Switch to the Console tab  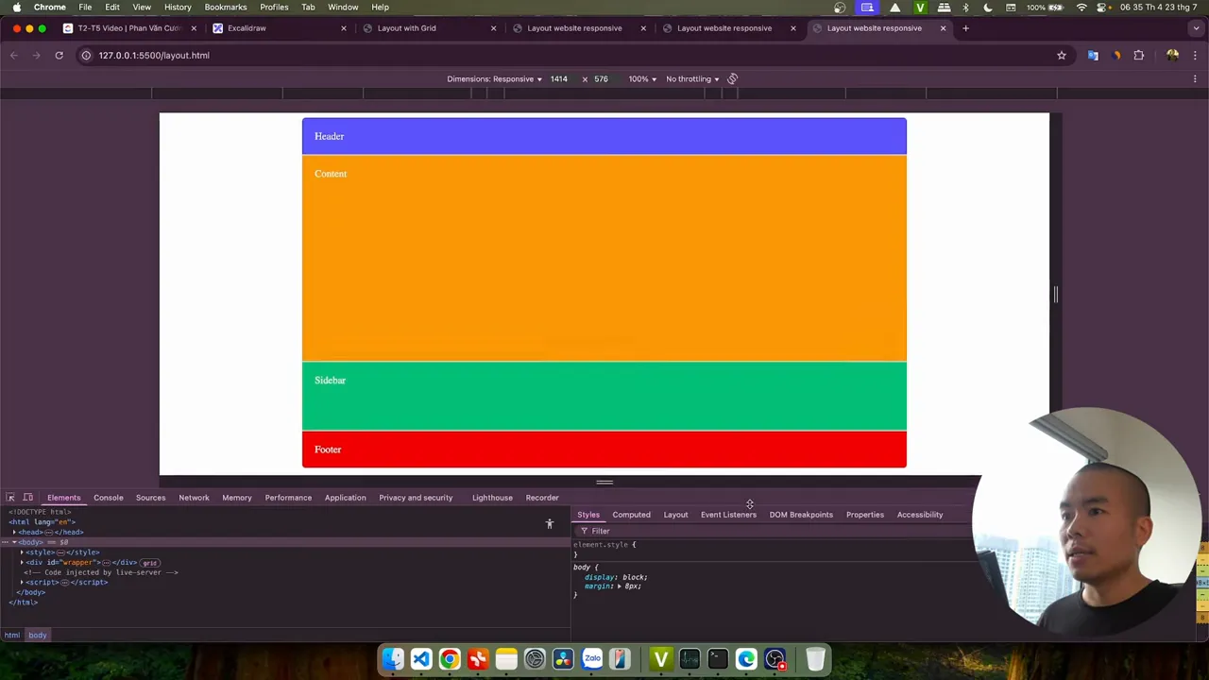tap(108, 498)
